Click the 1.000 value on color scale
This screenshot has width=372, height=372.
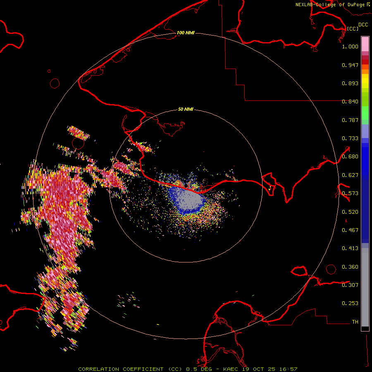pos(350,46)
